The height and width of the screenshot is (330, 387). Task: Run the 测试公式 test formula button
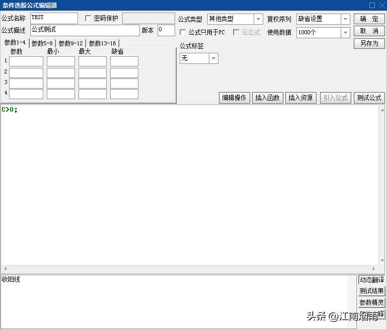tap(369, 98)
